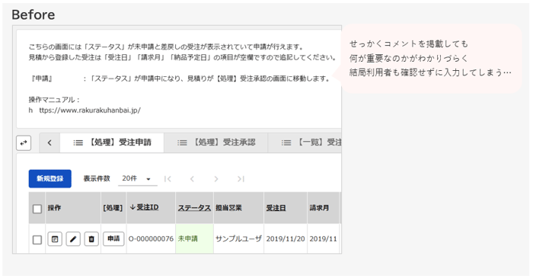This screenshot has width=533, height=279.
Task: Click the サンプルユーザ cell
Action: 238,239
